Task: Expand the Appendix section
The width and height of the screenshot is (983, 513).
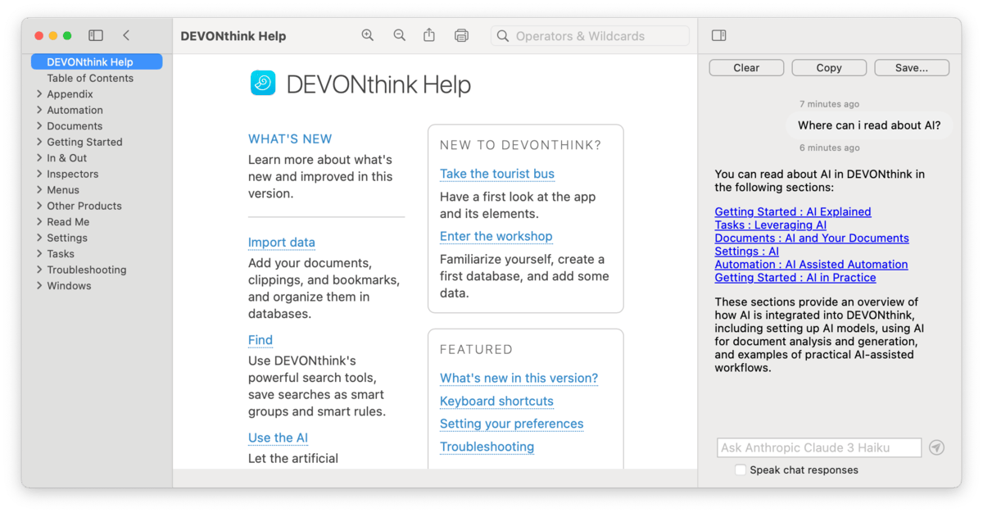Action: point(39,94)
